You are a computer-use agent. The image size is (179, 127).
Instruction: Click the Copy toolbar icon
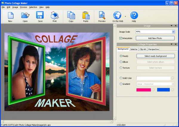[x=71, y=15]
